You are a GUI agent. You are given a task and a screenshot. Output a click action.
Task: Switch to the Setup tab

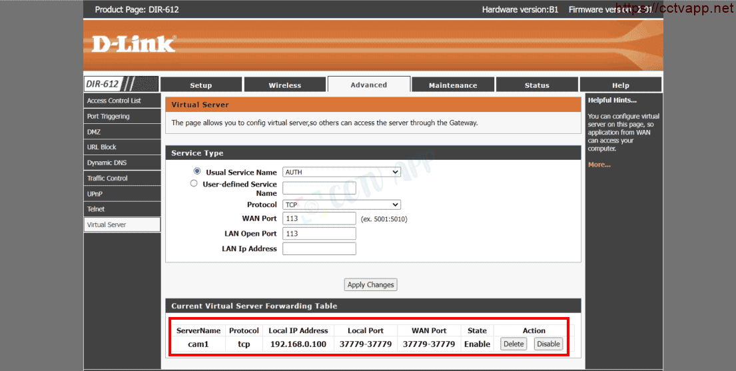[200, 85]
